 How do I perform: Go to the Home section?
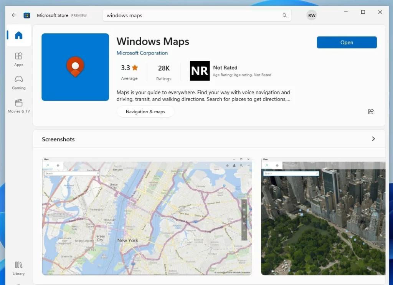[19, 35]
